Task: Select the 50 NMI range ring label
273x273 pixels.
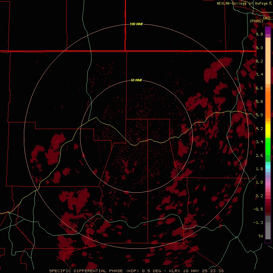Action: [x=136, y=80]
